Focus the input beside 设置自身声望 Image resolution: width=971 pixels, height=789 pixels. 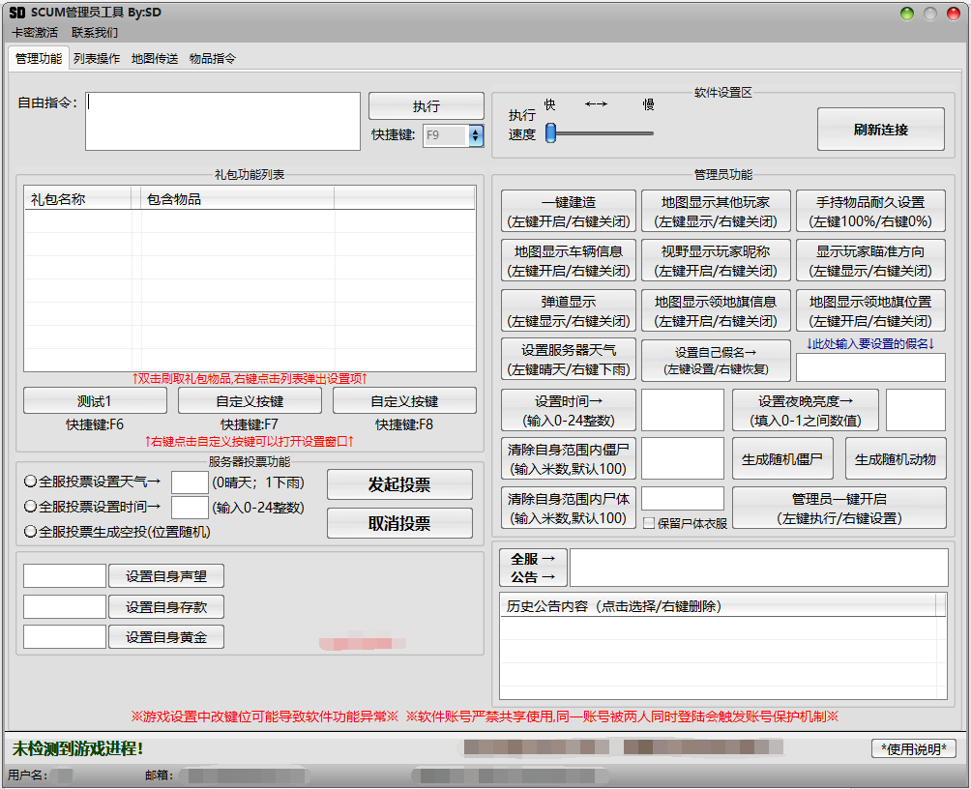click(65, 575)
